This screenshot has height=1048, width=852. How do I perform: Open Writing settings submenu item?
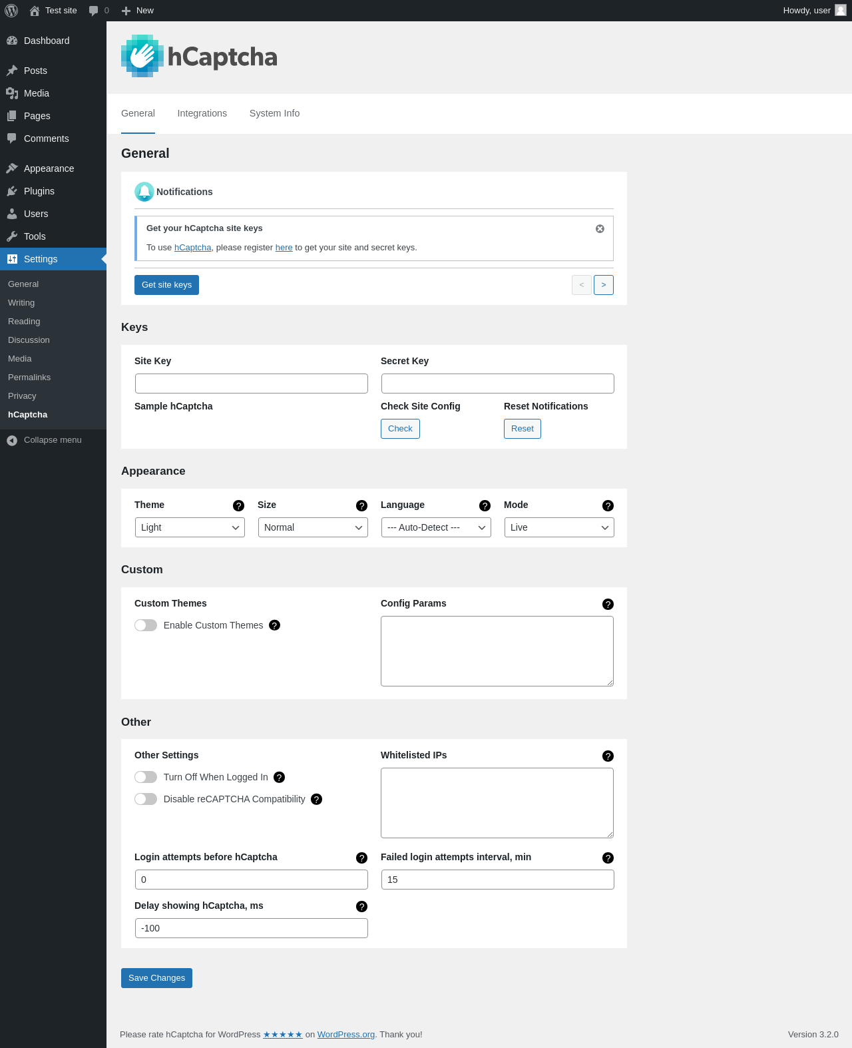click(53, 303)
